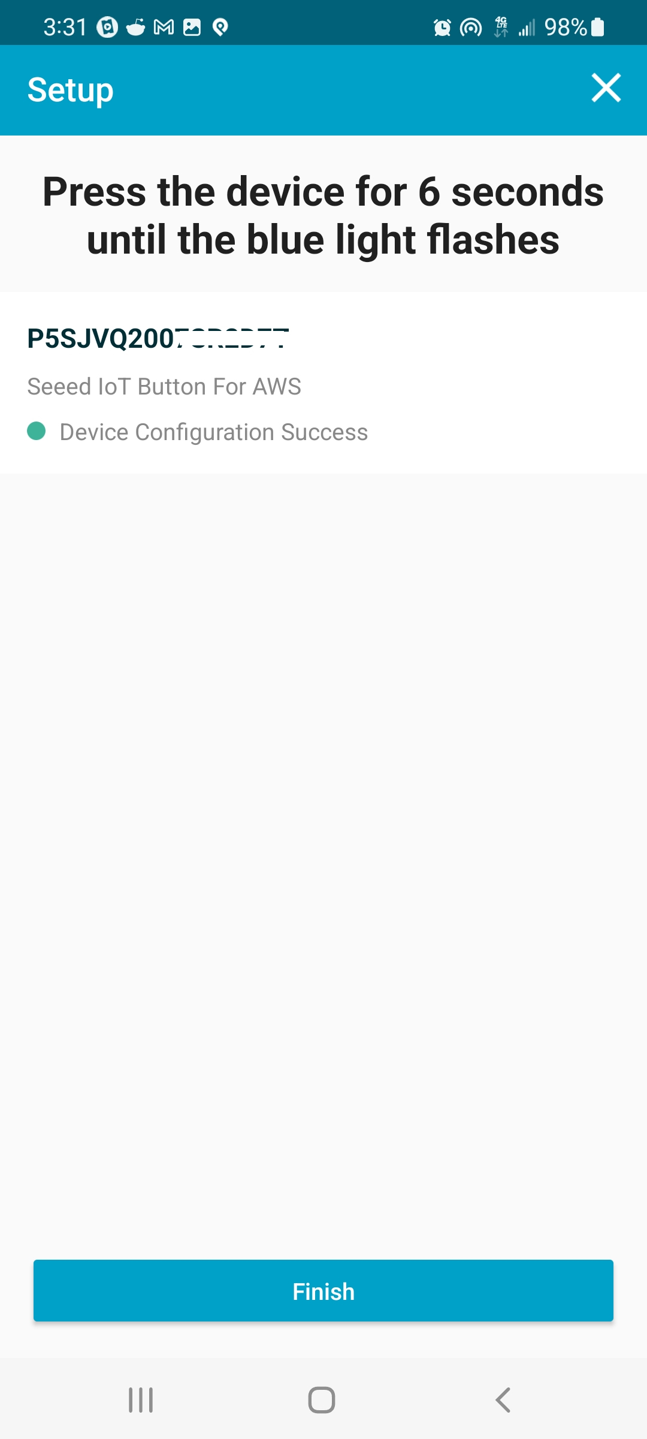The height and width of the screenshot is (1439, 647).
Task: Tap the Android back arrow icon
Action: pos(503,1400)
